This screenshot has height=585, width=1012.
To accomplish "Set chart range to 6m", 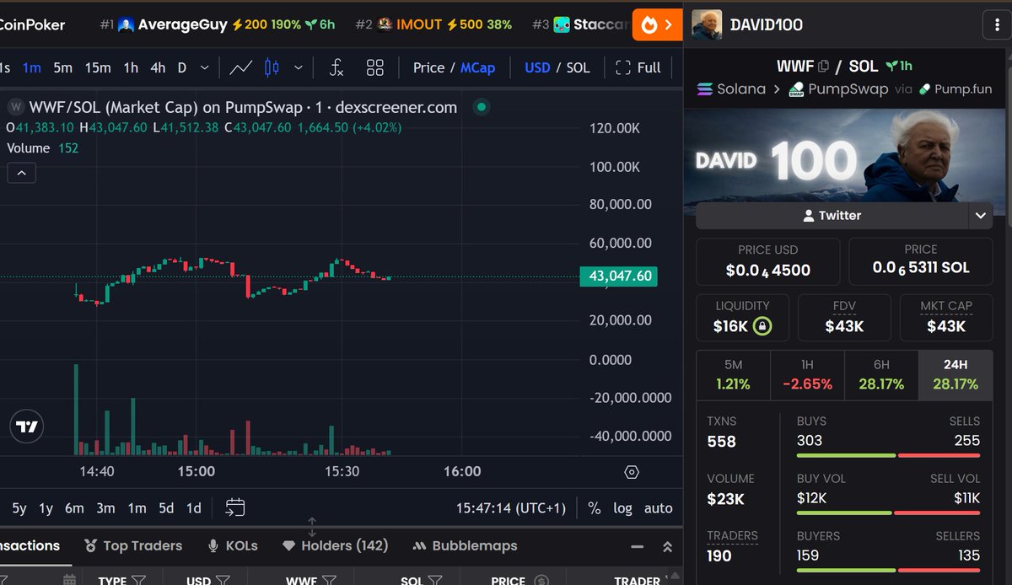I will 74,508.
